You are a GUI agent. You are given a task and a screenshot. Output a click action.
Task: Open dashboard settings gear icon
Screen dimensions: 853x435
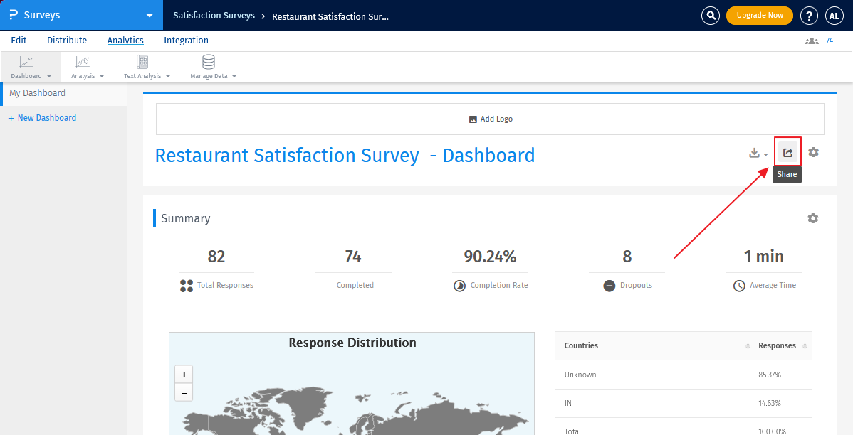click(x=813, y=152)
